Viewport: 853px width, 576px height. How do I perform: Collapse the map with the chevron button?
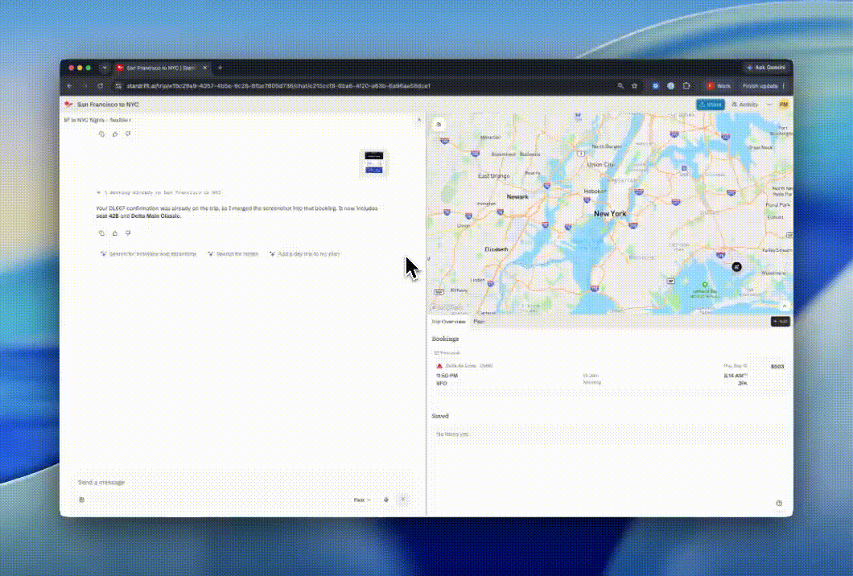(x=785, y=307)
